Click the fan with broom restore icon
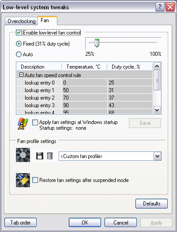This screenshot has width=177, height=232. pos(23,180)
